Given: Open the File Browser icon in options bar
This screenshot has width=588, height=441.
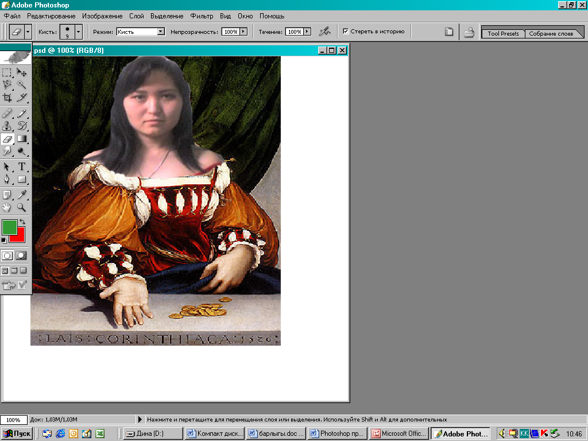Looking at the screenshot, I should click(x=469, y=32).
